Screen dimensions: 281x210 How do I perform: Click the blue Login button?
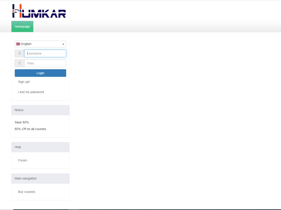(x=40, y=73)
